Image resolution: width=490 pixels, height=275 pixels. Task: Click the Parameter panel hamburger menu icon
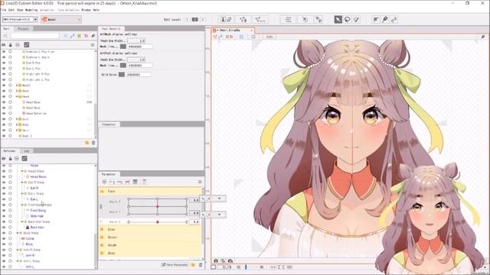[200, 182]
